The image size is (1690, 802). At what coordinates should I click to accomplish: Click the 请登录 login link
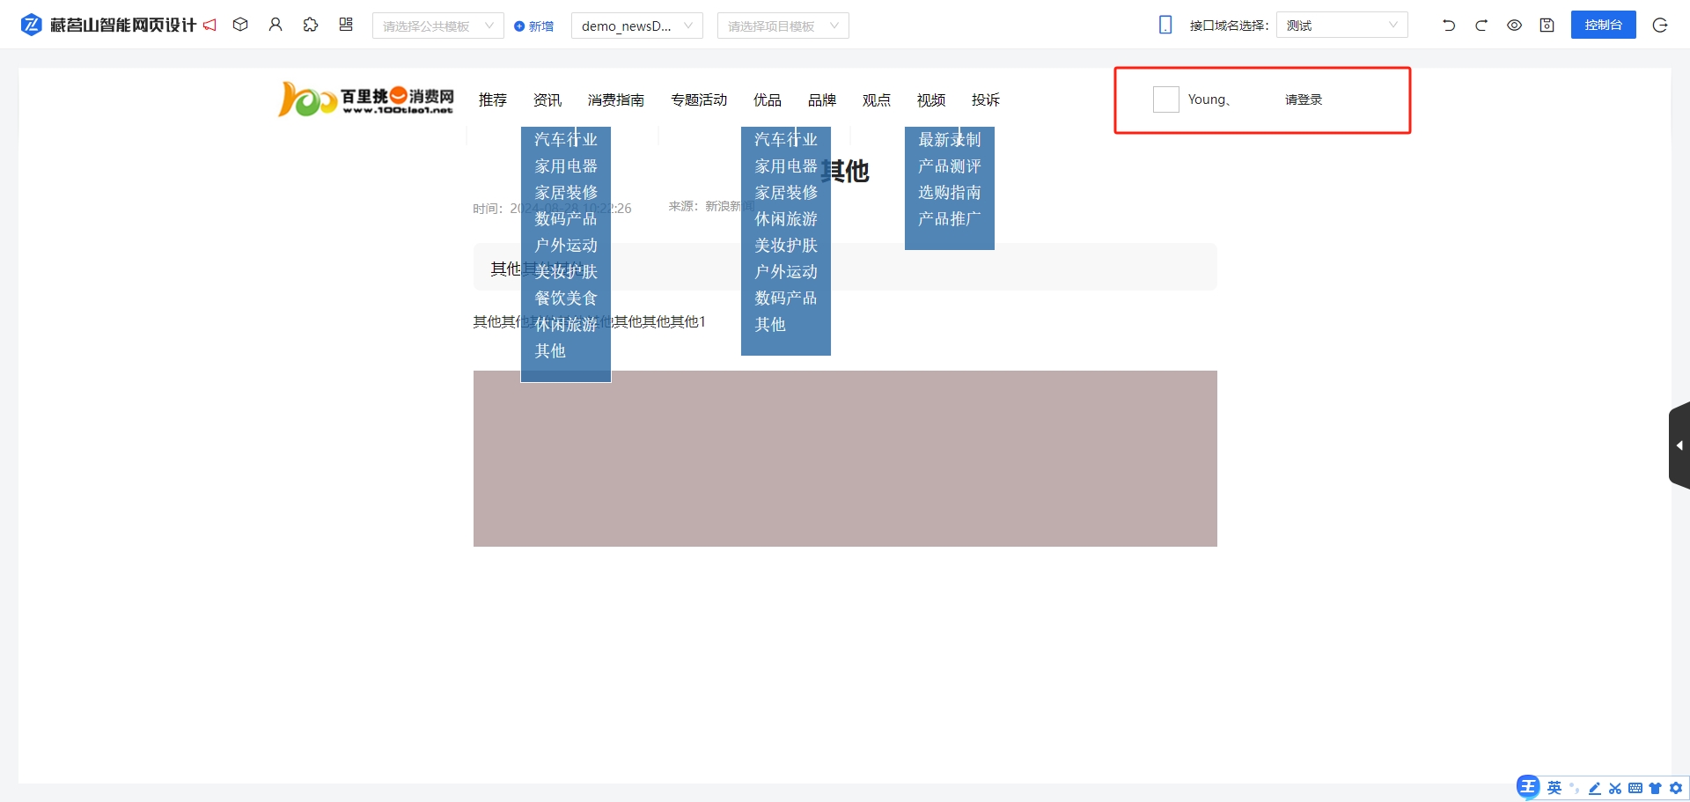click(1304, 99)
